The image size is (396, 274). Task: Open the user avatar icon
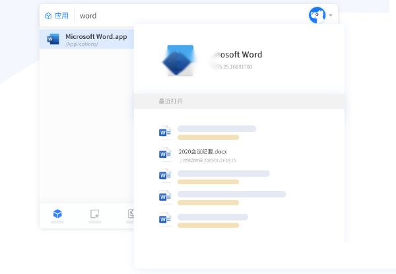click(317, 15)
